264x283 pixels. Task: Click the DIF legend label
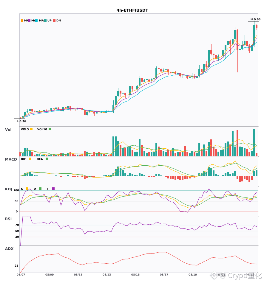click(x=23, y=159)
